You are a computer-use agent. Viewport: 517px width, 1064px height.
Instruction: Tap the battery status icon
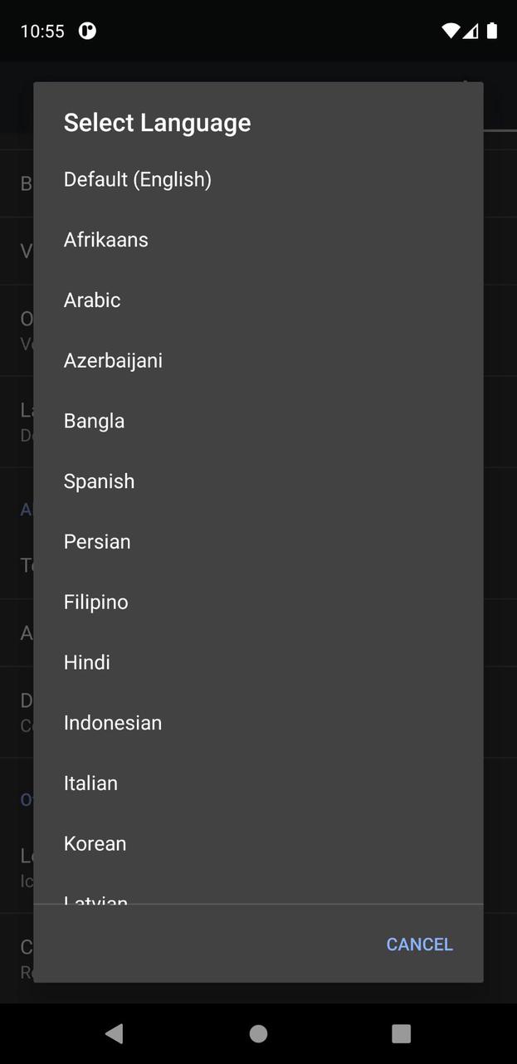tap(492, 31)
